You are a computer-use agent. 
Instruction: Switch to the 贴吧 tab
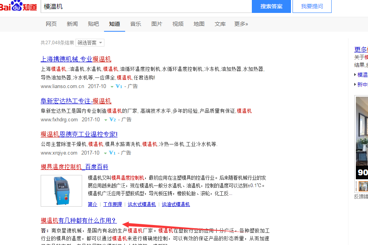click(x=93, y=24)
